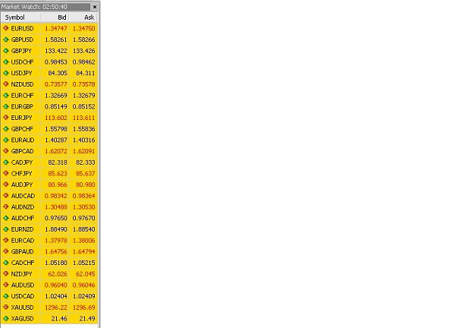Click the XAUUSD bid price 1296.22

(56, 307)
